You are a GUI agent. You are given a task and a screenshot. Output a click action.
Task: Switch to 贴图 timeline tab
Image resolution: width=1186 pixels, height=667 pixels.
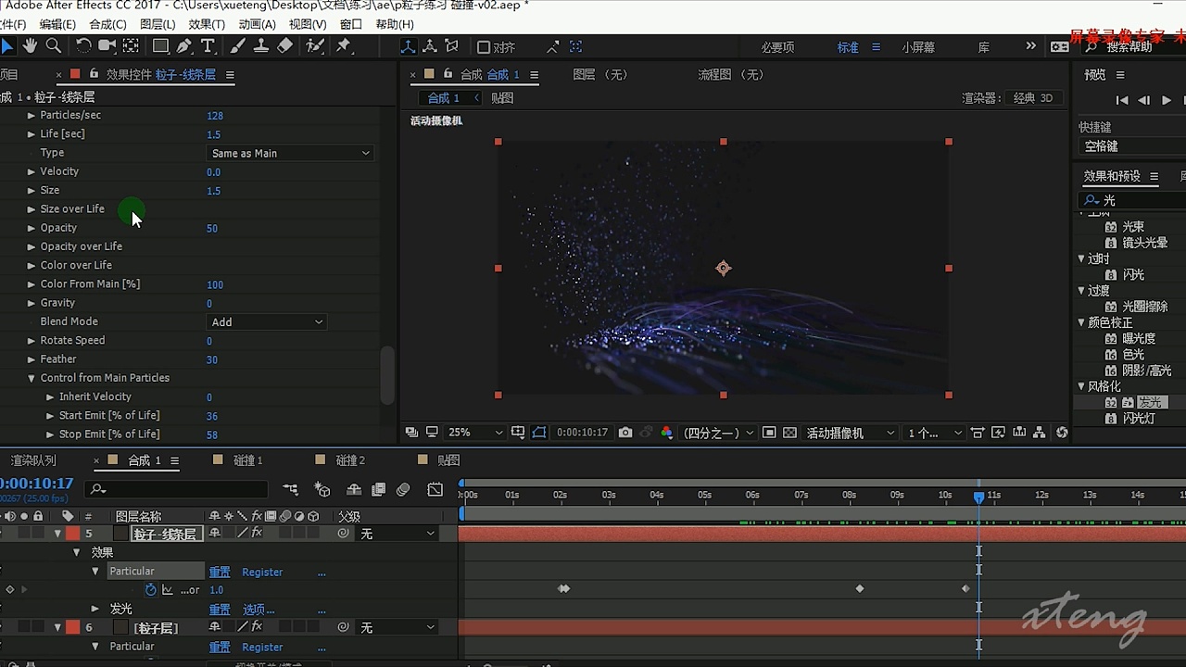448,460
